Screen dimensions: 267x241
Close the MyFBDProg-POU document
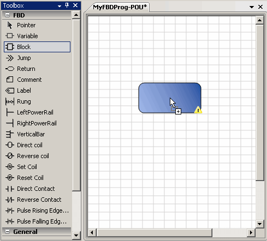tap(260, 7)
